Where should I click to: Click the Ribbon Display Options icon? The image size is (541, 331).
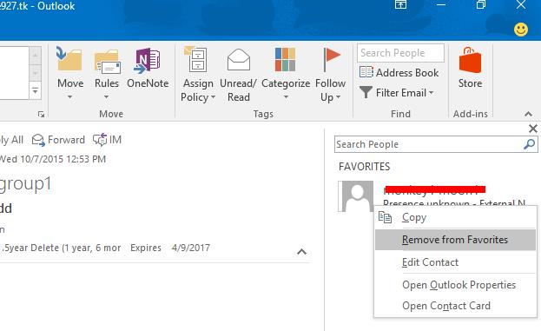point(400,5)
